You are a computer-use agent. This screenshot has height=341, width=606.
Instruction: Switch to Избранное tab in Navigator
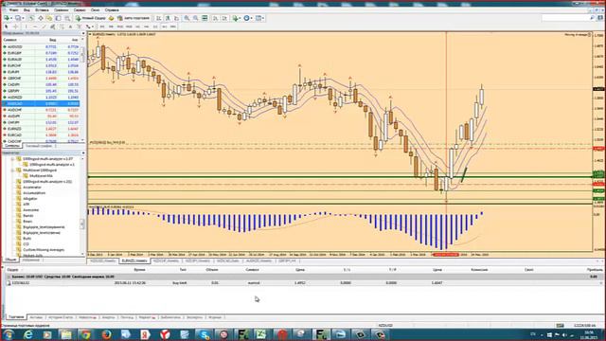(x=30, y=260)
